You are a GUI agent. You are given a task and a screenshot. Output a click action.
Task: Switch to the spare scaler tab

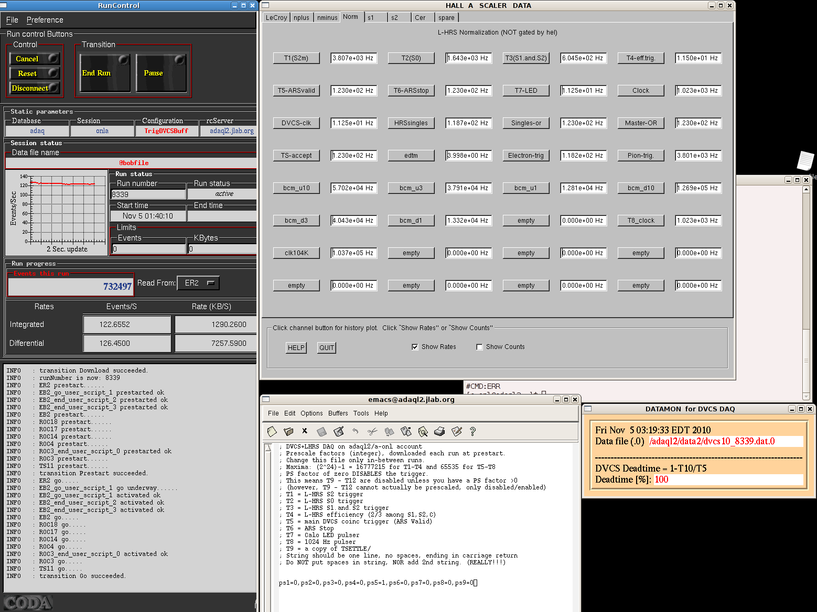pos(447,18)
